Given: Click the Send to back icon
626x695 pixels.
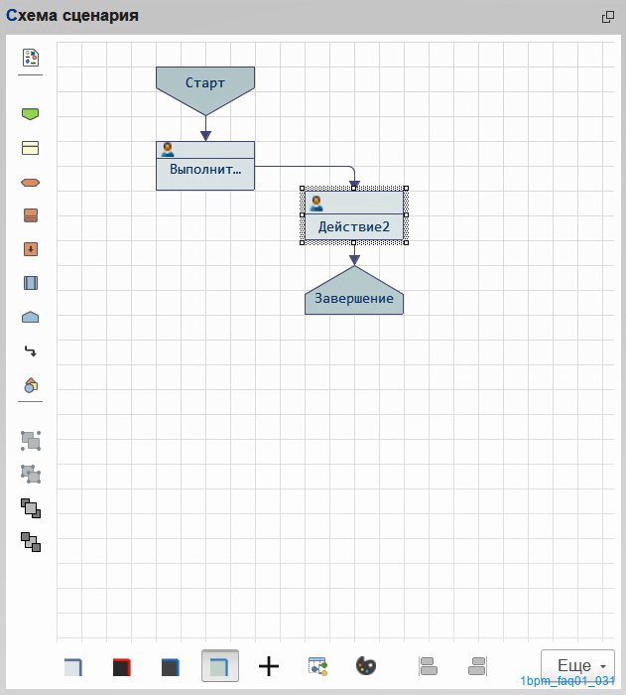Looking at the screenshot, I should point(31,542).
